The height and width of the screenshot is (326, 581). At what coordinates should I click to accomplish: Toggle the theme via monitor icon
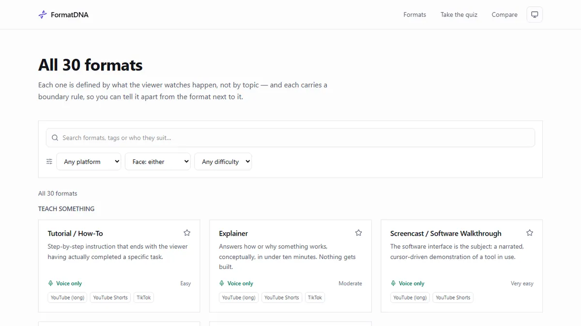(535, 14)
